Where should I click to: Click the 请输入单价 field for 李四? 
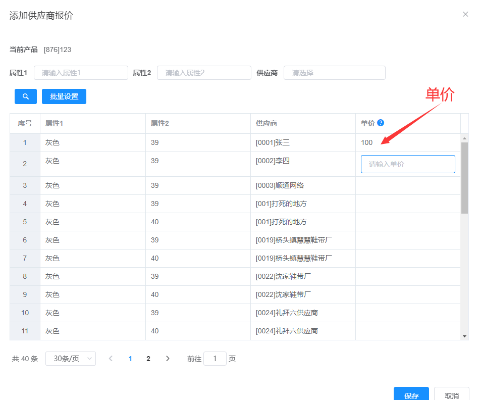pyautogui.click(x=408, y=164)
